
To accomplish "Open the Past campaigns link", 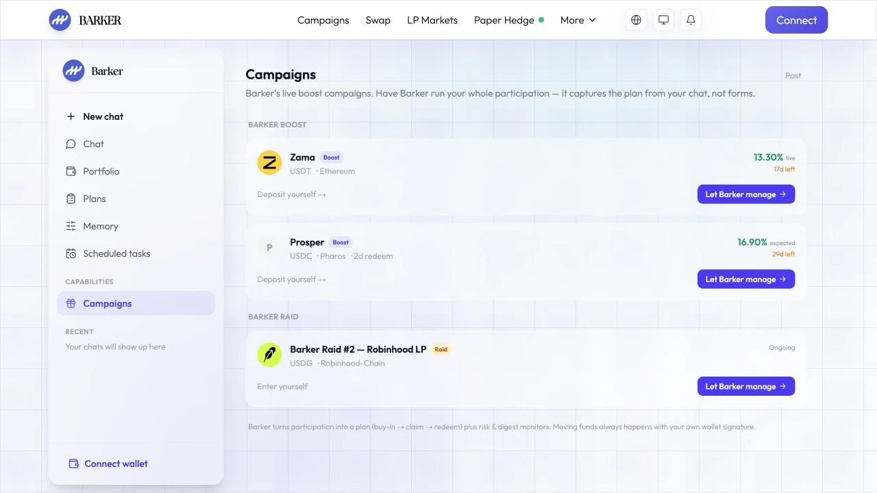I will 793,75.
